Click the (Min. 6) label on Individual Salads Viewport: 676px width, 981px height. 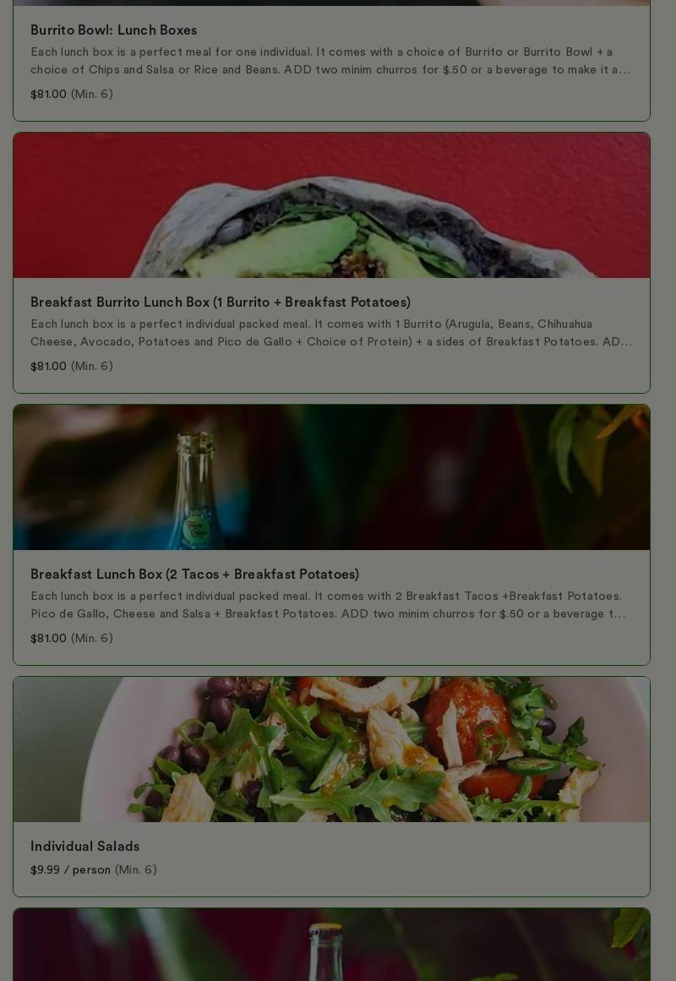[x=136, y=869]
